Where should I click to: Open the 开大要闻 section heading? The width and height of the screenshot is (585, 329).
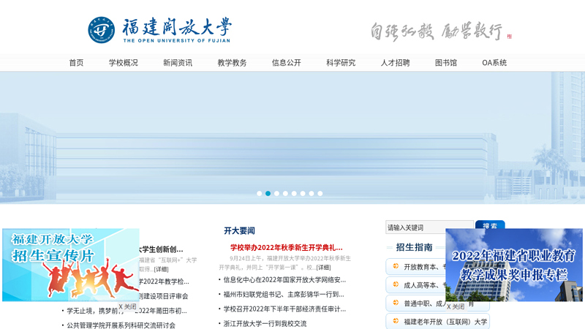click(x=239, y=231)
